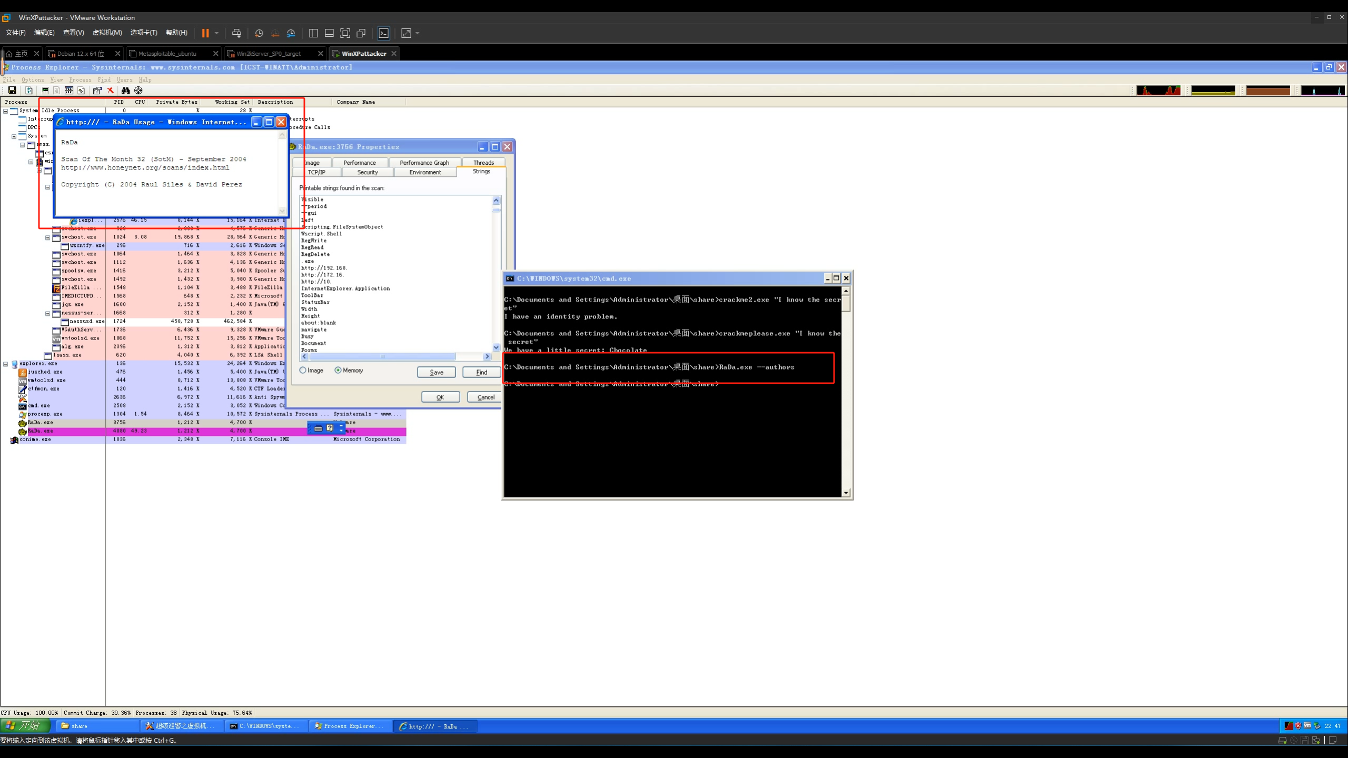Collapse the explorer.exe process tree

[x=6, y=364]
